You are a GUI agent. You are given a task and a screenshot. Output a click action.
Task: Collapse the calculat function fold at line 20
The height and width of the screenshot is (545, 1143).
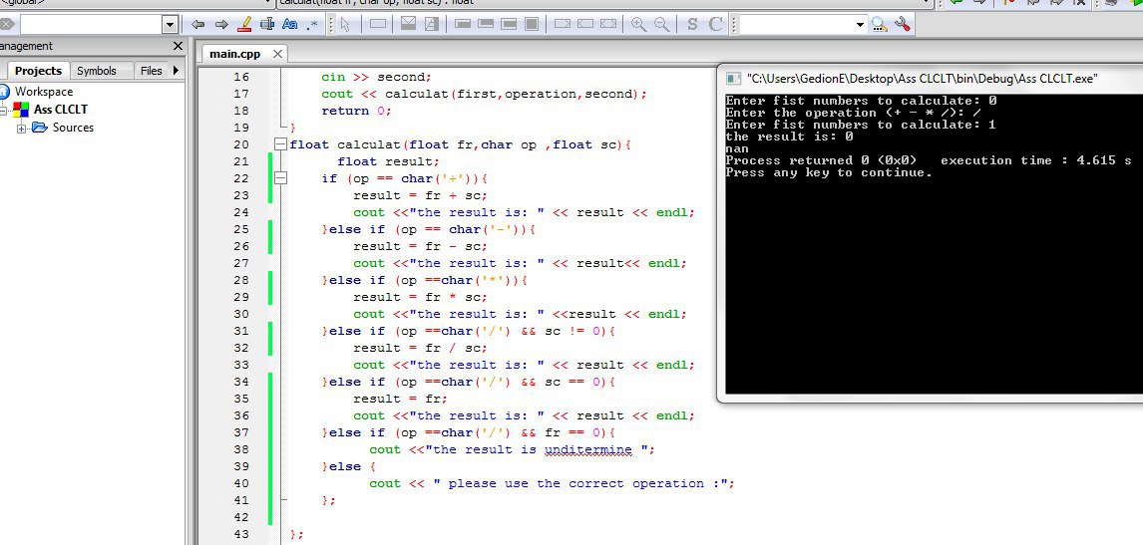click(x=279, y=144)
